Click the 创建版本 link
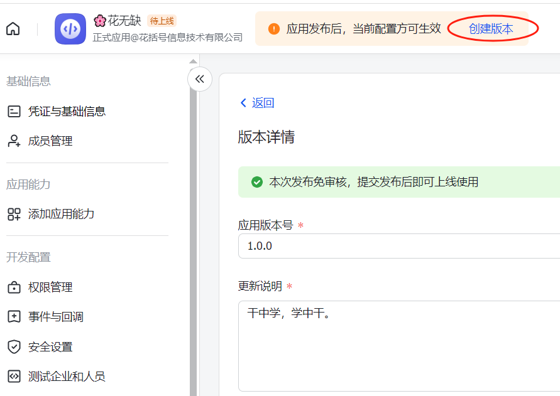 click(491, 29)
